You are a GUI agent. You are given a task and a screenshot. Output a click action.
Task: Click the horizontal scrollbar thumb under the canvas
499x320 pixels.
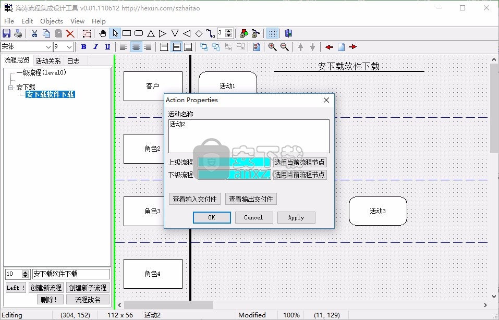(168, 305)
